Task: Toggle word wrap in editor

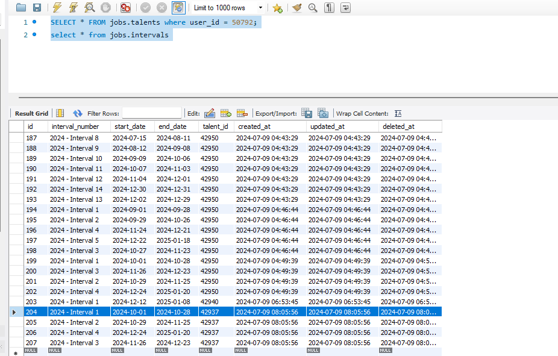Action: tap(345, 8)
